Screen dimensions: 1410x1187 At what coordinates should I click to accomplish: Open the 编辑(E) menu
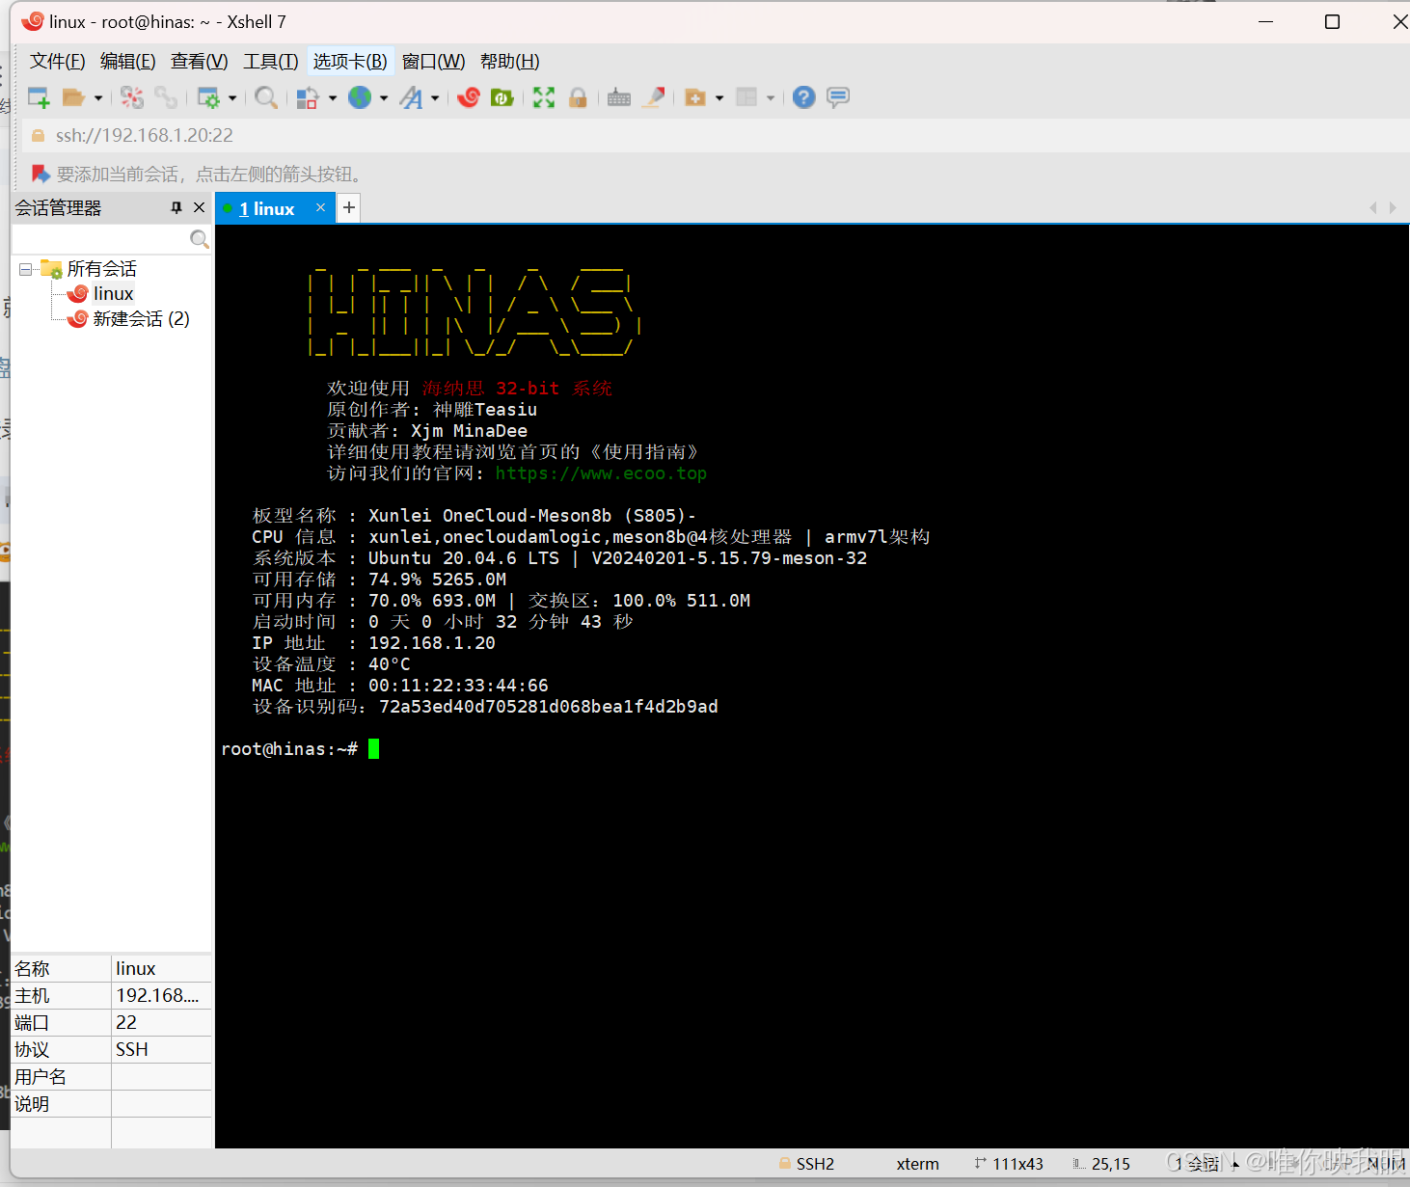(x=128, y=62)
